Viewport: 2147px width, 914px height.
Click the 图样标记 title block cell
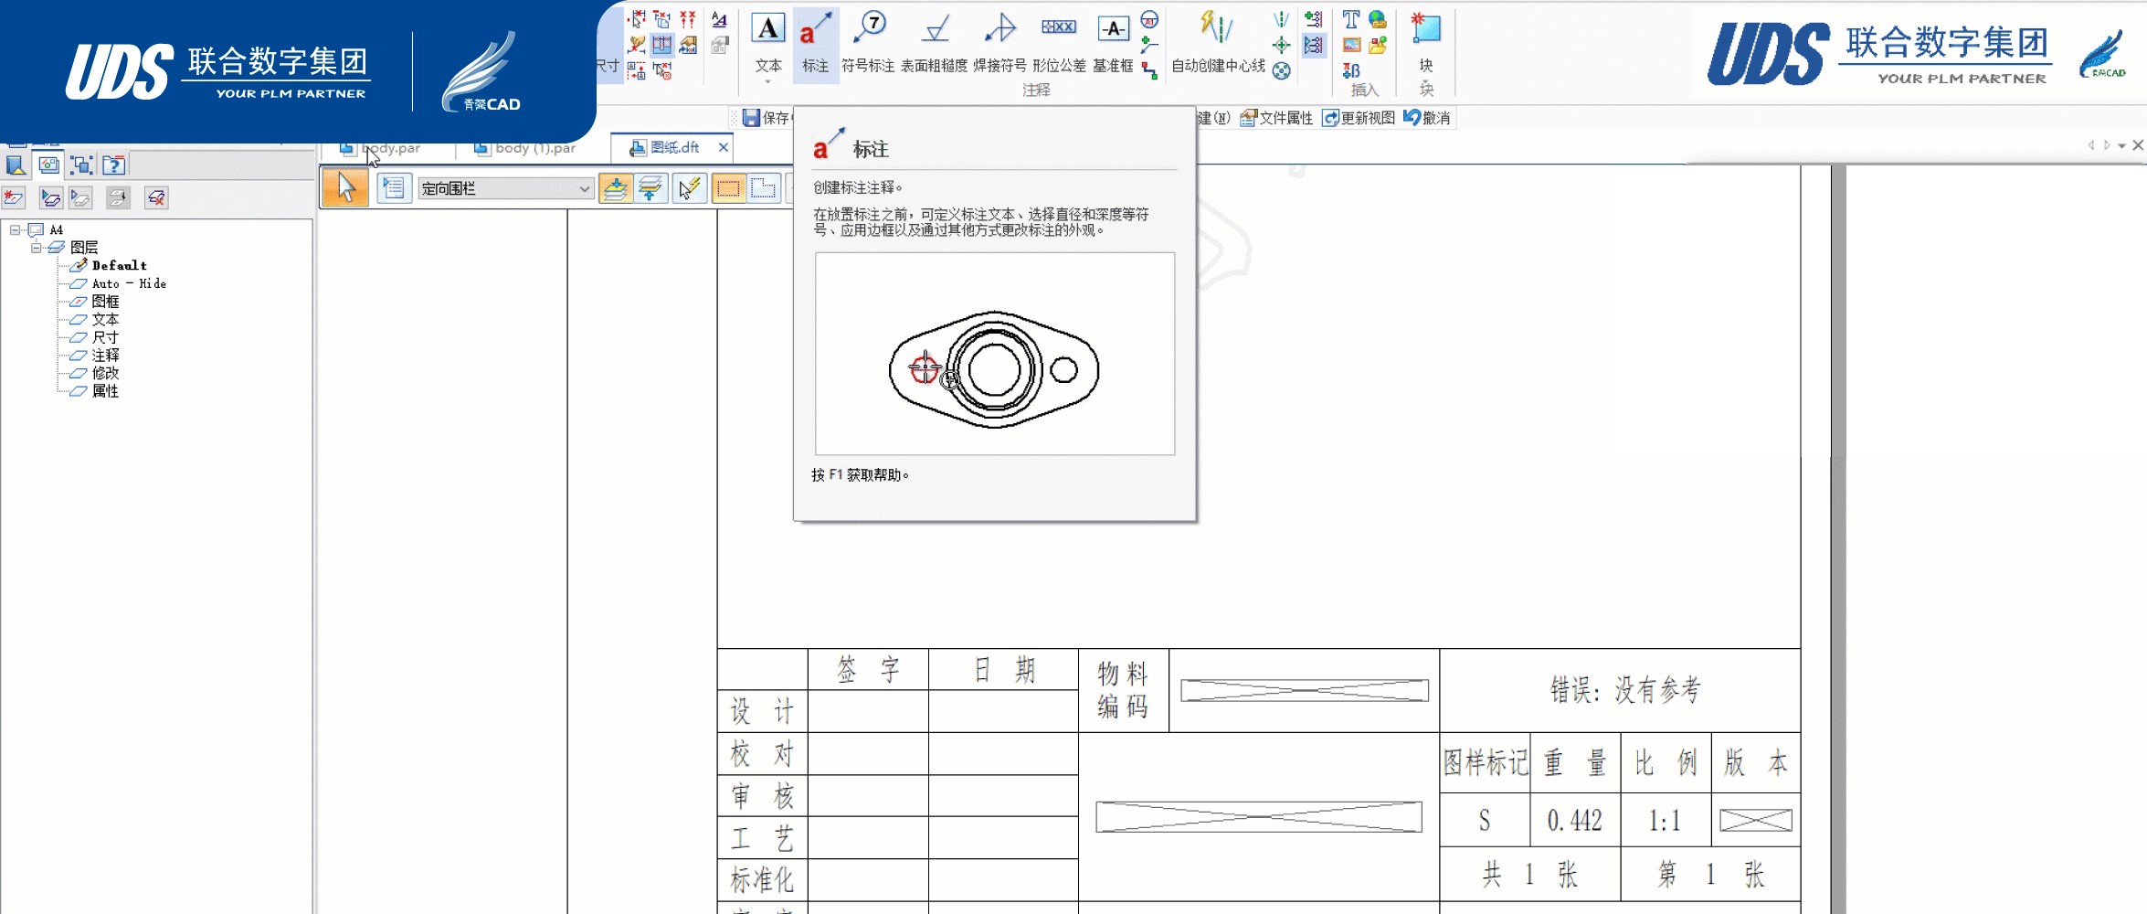coord(1486,763)
